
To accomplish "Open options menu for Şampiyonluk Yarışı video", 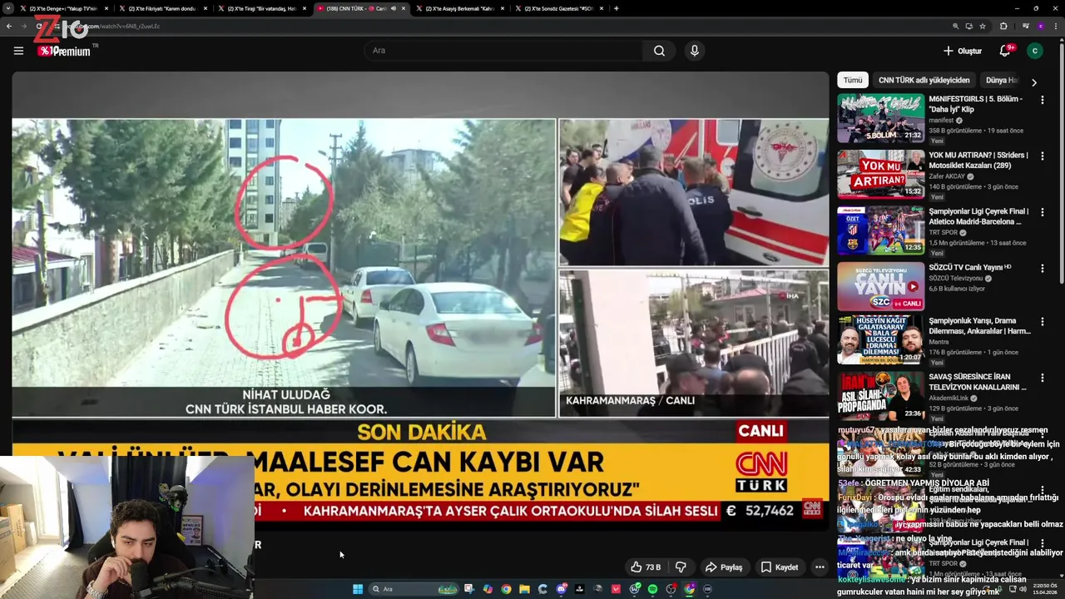I will point(1042,322).
